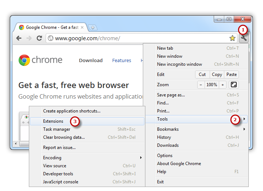The height and width of the screenshot is (191, 263).
Task: Open a new tab with plus button
Action: [93, 27]
